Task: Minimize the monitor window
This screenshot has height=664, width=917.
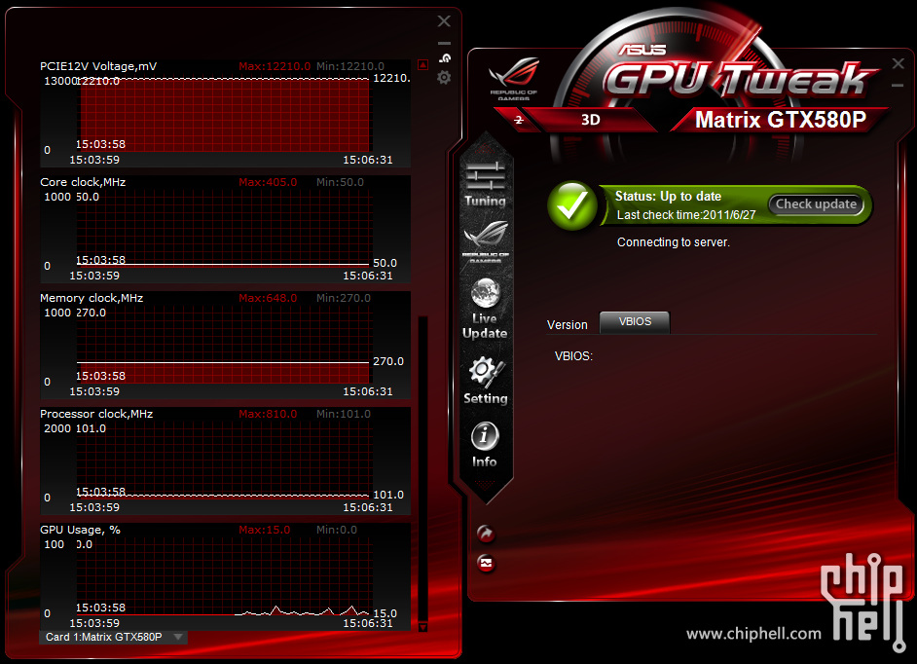Action: click(444, 43)
